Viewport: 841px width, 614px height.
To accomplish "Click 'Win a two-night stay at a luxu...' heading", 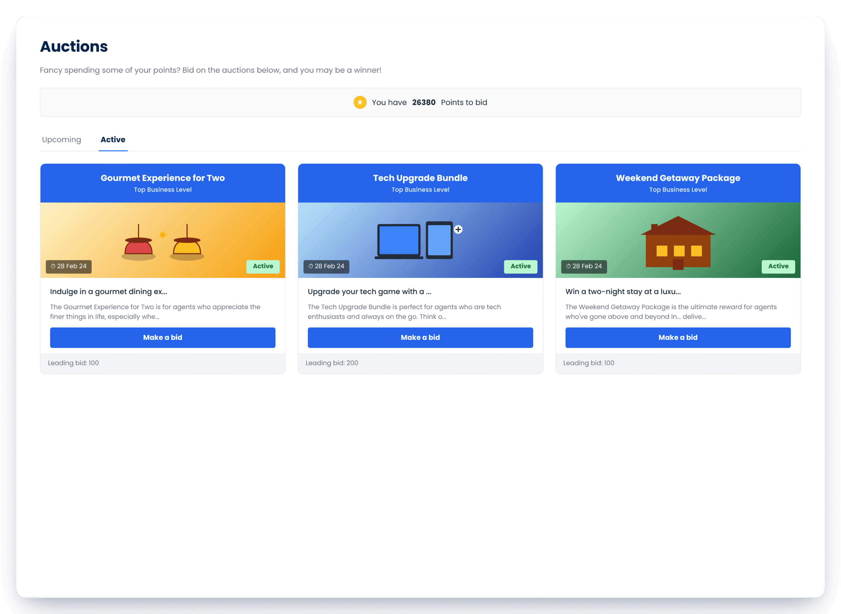I will 623,292.
